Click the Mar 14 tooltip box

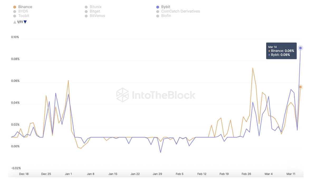[x=281, y=51]
